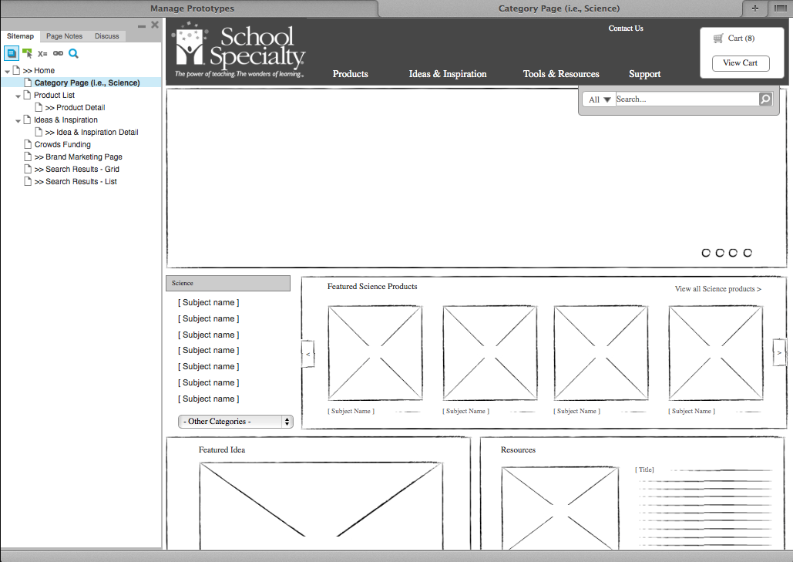Image resolution: width=793 pixels, height=562 pixels.
Task: Open Search Results - List in sitemap
Action: tap(76, 182)
